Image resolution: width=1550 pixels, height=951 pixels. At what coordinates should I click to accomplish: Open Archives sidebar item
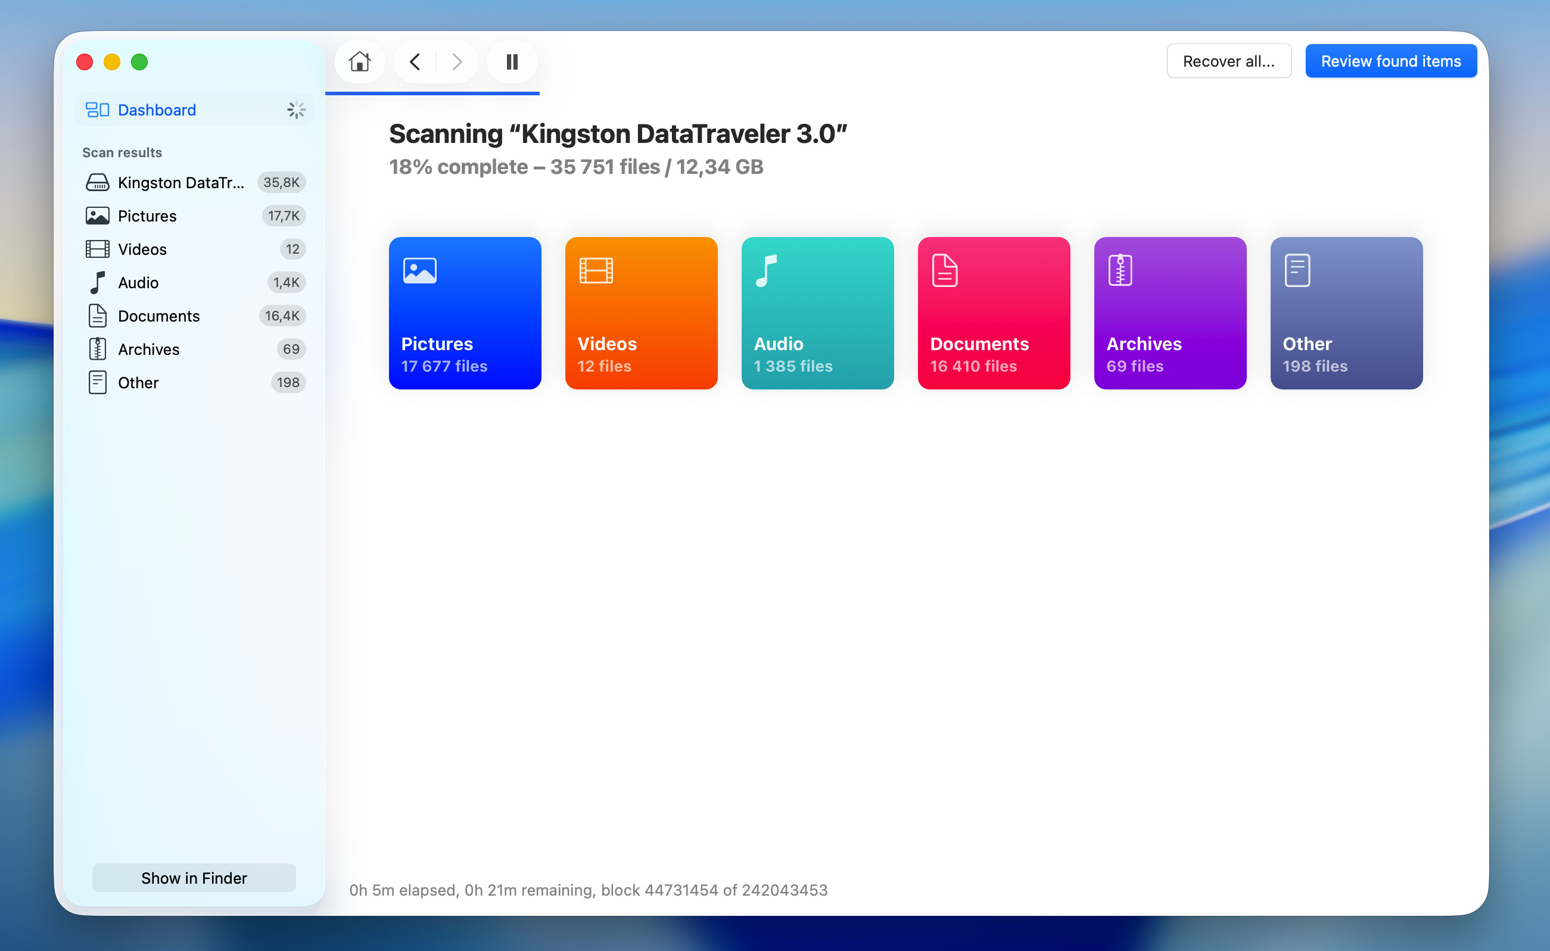click(x=194, y=349)
